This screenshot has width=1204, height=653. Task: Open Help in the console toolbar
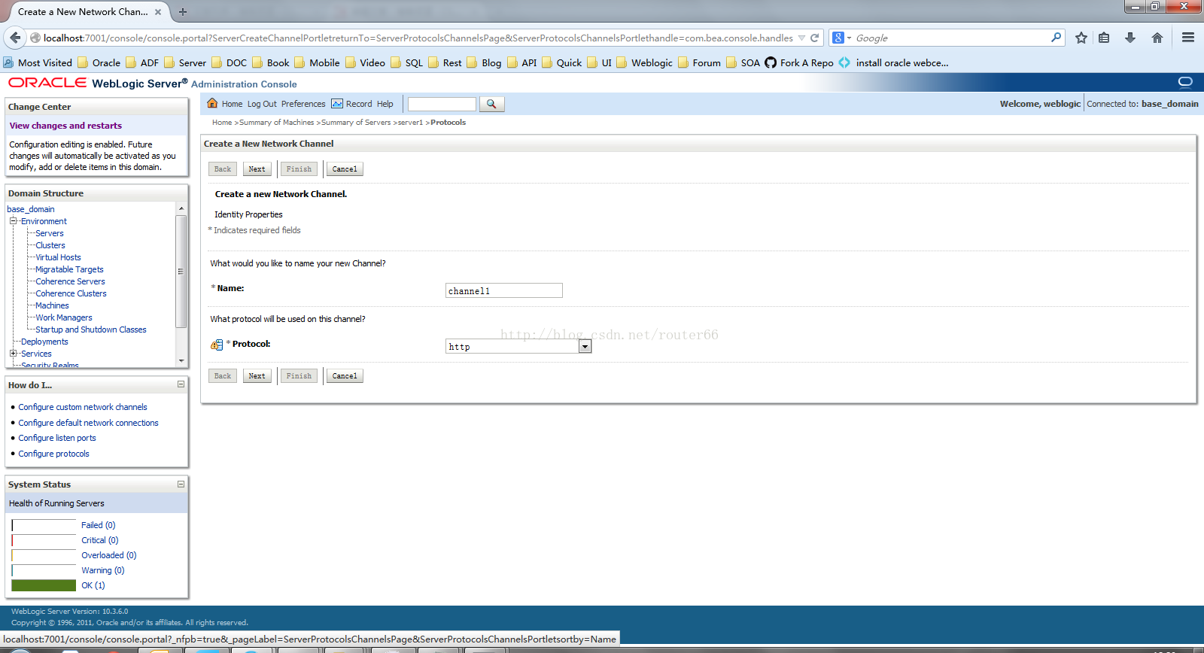385,104
